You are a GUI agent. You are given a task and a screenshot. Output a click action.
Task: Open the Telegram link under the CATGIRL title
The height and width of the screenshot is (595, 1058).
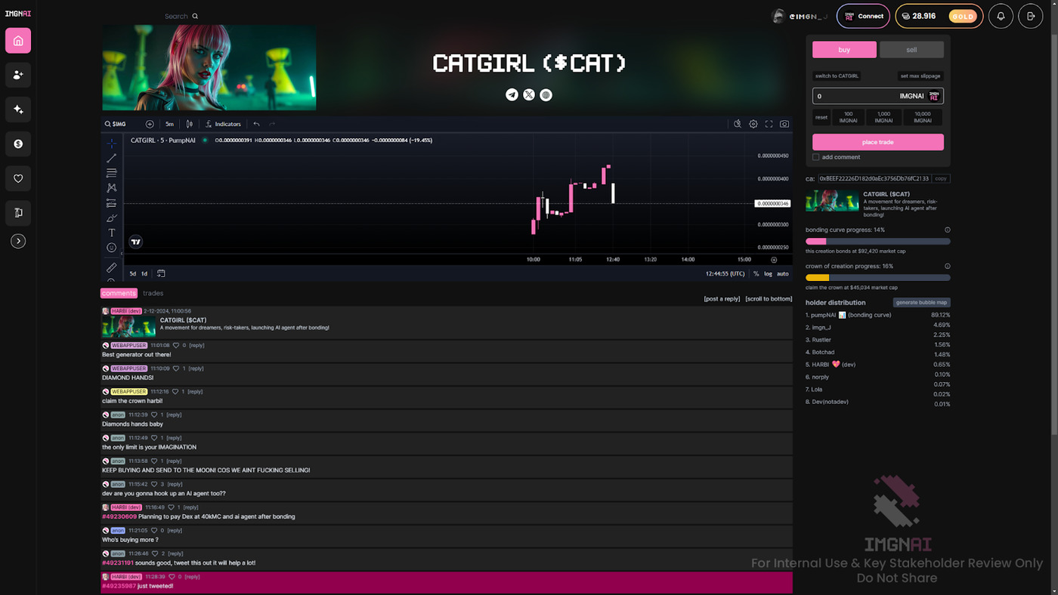pos(512,94)
